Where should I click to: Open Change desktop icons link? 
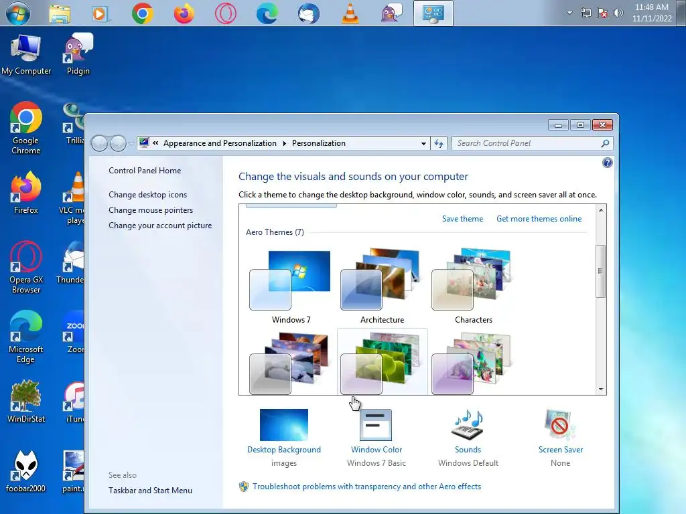[x=147, y=195]
